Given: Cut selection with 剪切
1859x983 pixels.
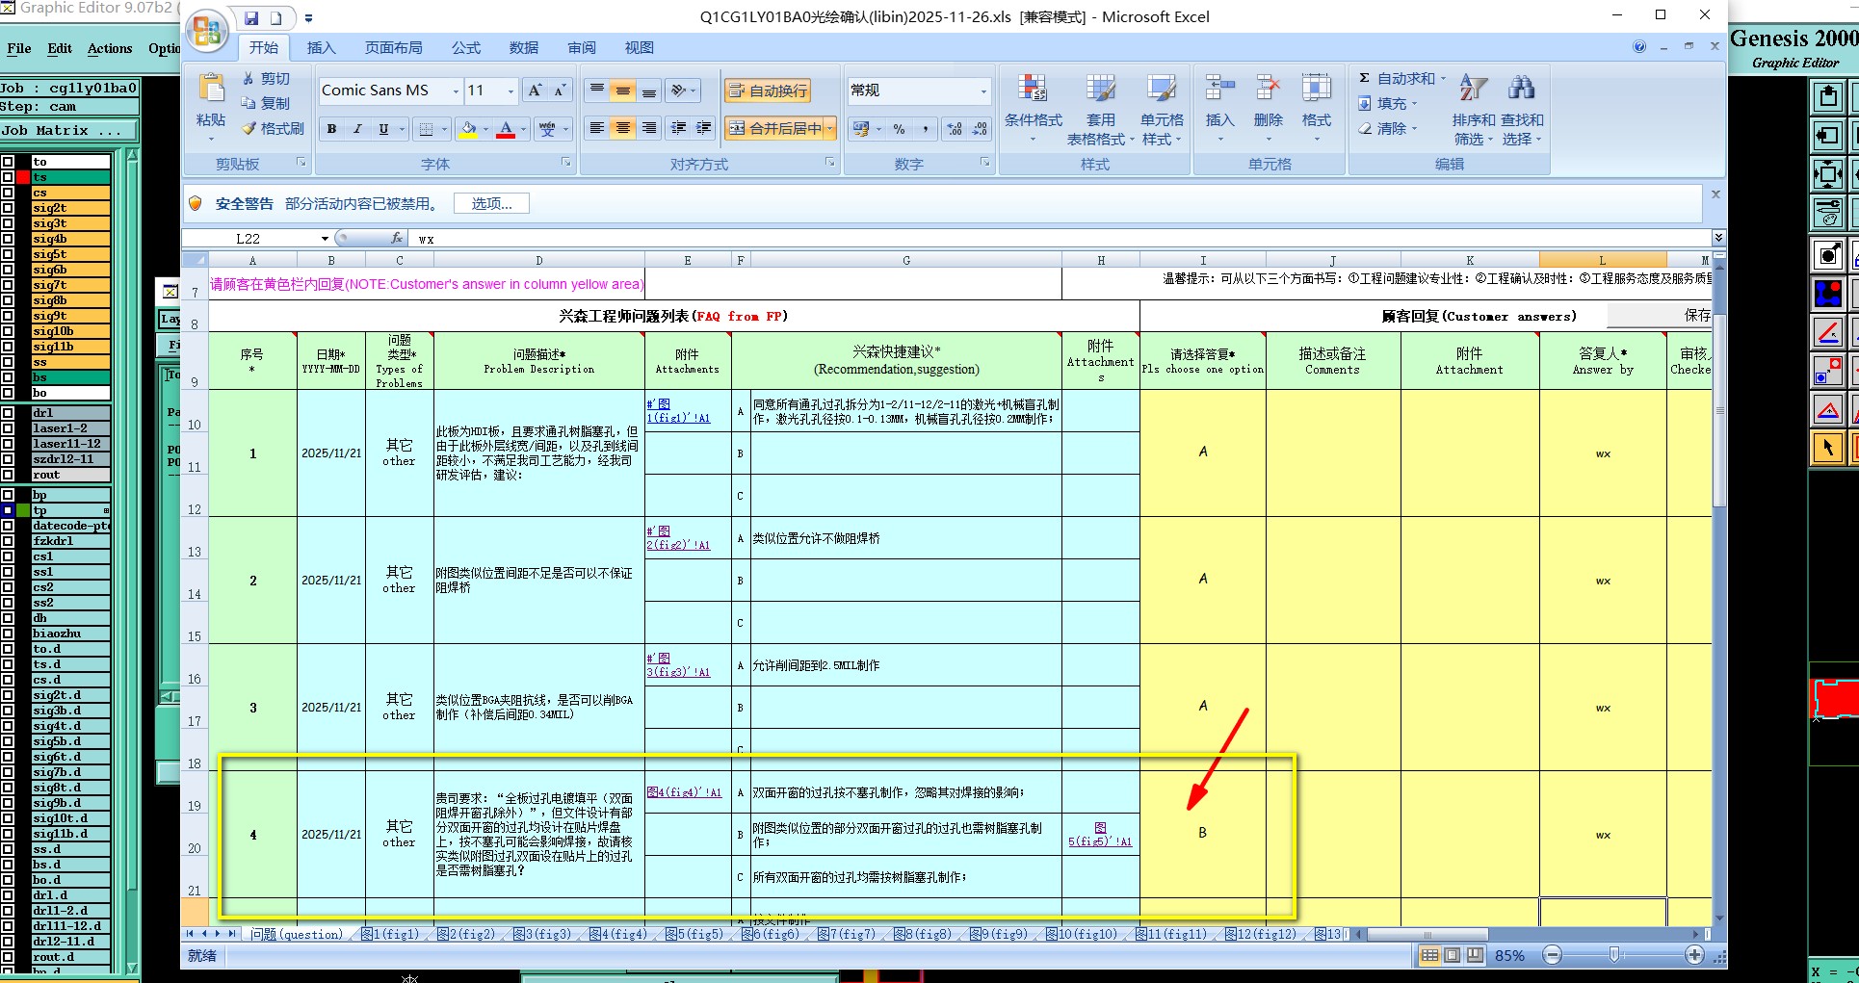Looking at the screenshot, I should point(266,78).
